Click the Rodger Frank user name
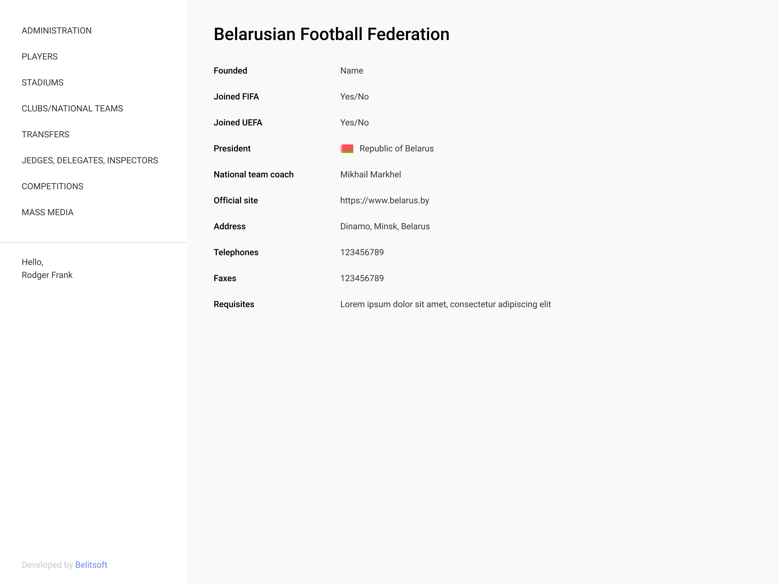 click(x=47, y=275)
